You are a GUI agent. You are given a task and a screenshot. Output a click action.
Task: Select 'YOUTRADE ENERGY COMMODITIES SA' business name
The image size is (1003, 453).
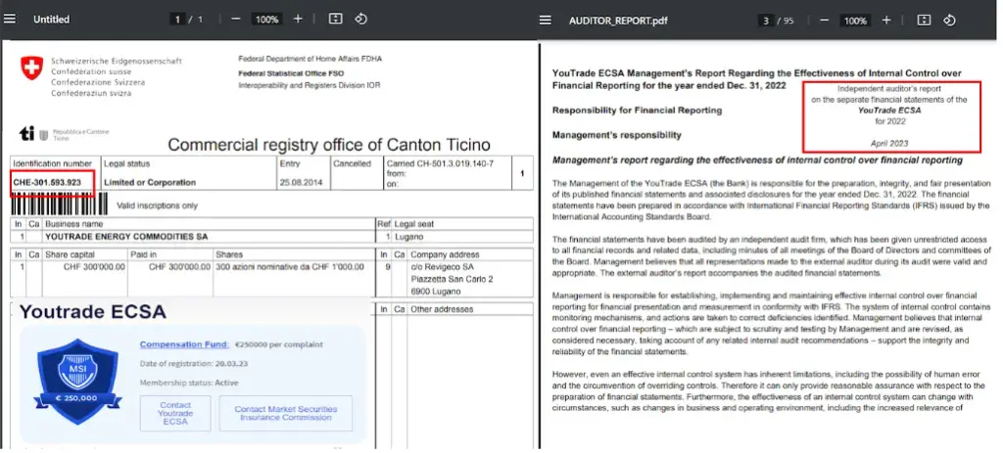click(x=126, y=237)
